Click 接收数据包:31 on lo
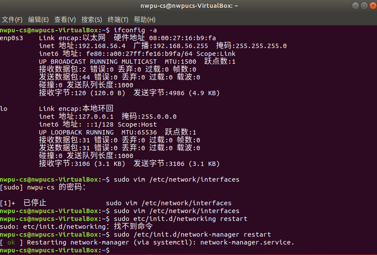 tap(64, 140)
